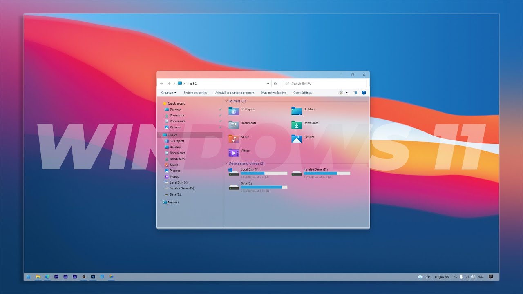
Task: Click the Local Disk (C:) usage bar
Action: pyautogui.click(x=264, y=173)
